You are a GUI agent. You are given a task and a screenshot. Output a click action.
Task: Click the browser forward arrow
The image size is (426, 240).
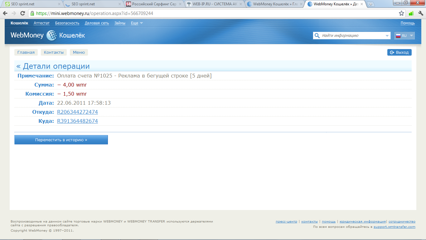click(x=14, y=13)
